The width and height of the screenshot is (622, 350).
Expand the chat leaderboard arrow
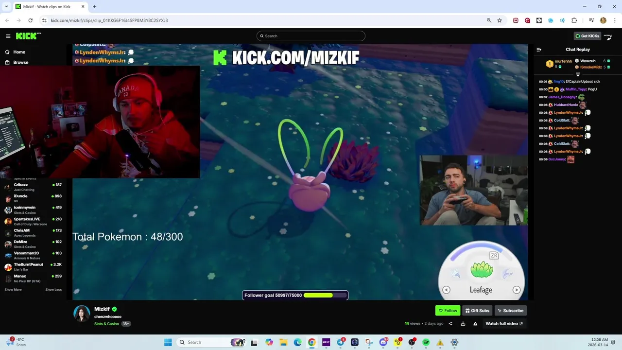(578, 74)
